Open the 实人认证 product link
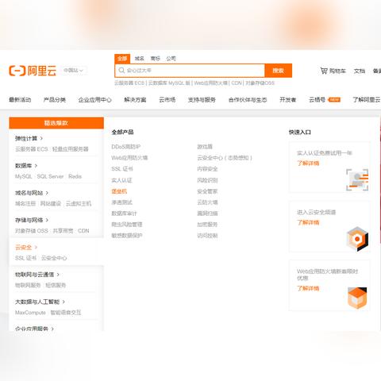This screenshot has width=381, height=381. 121,180
